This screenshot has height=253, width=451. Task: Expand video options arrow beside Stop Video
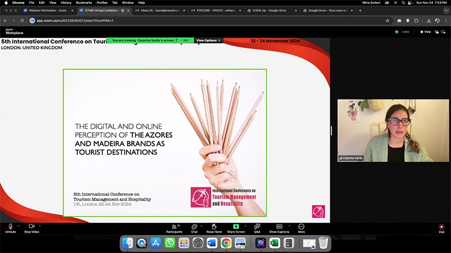coord(39,225)
